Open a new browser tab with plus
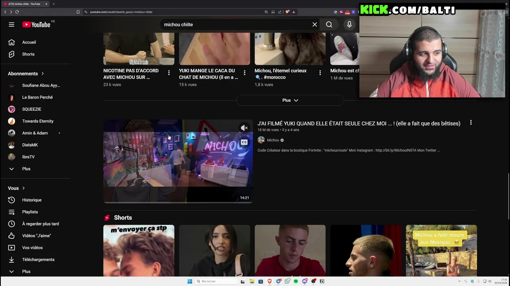Image resolution: width=510 pixels, height=286 pixels. pos(53,4)
